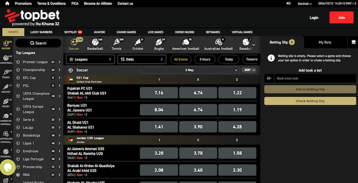Select Tennis in the left sidebar

point(6,74)
